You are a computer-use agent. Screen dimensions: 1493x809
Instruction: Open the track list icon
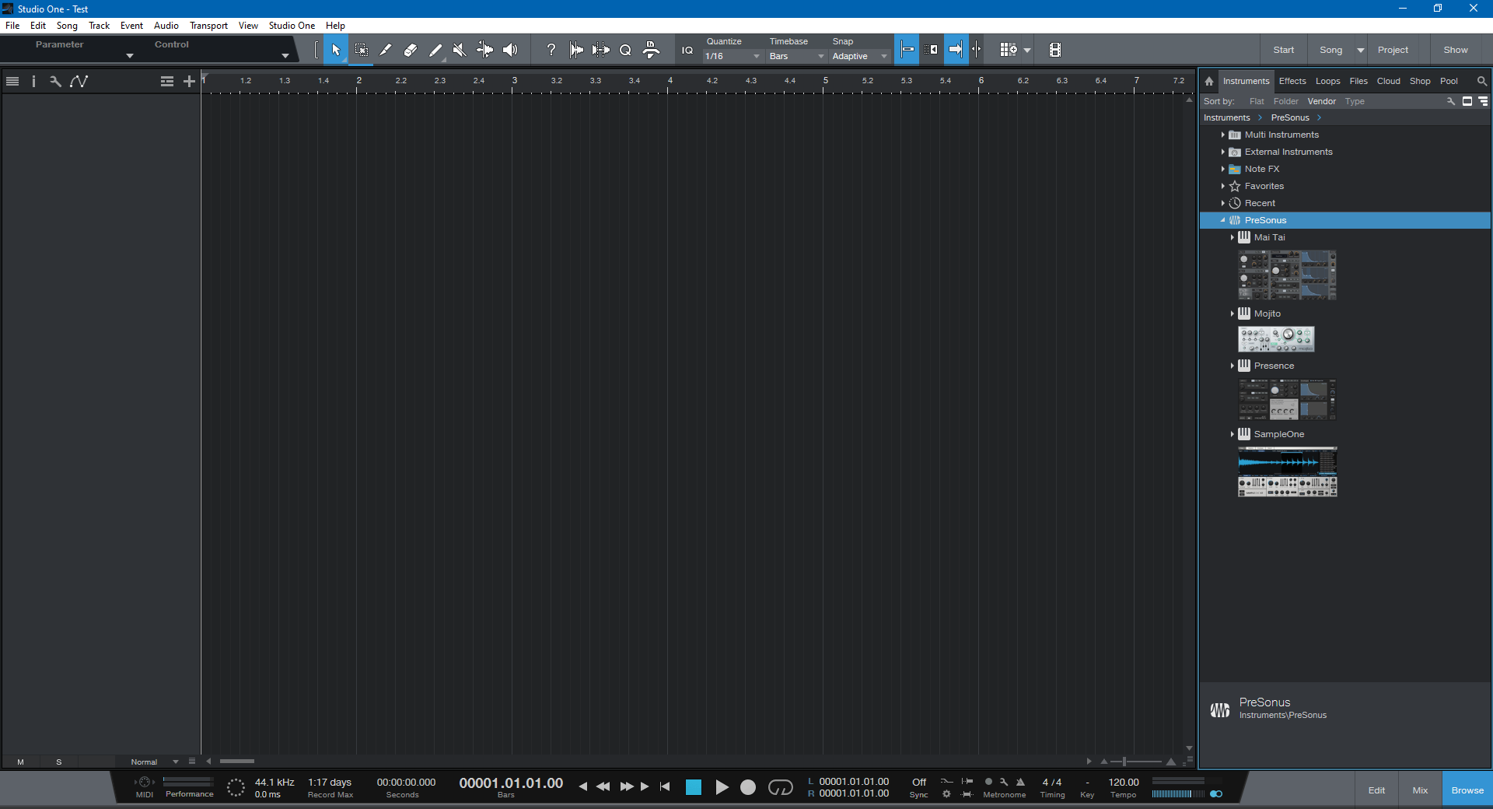(x=12, y=81)
